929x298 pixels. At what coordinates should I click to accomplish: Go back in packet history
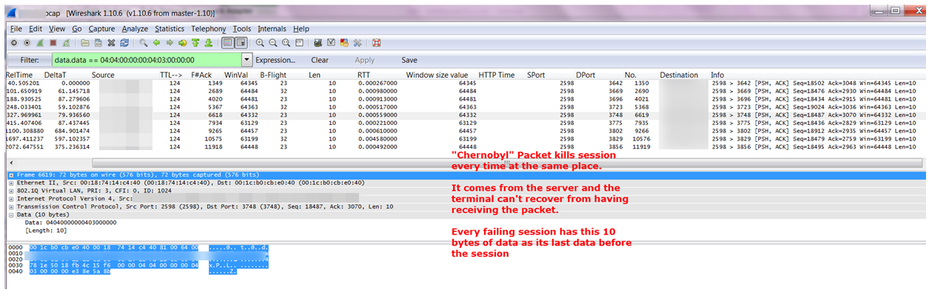(x=156, y=42)
